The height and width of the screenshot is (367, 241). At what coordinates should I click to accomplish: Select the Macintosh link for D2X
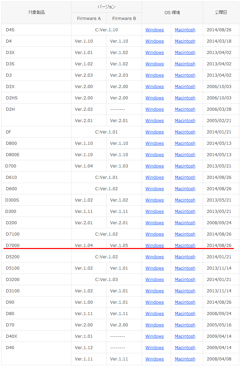[x=185, y=86]
